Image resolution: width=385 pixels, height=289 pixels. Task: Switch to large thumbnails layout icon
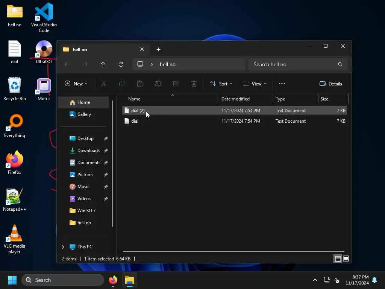pos(346,259)
